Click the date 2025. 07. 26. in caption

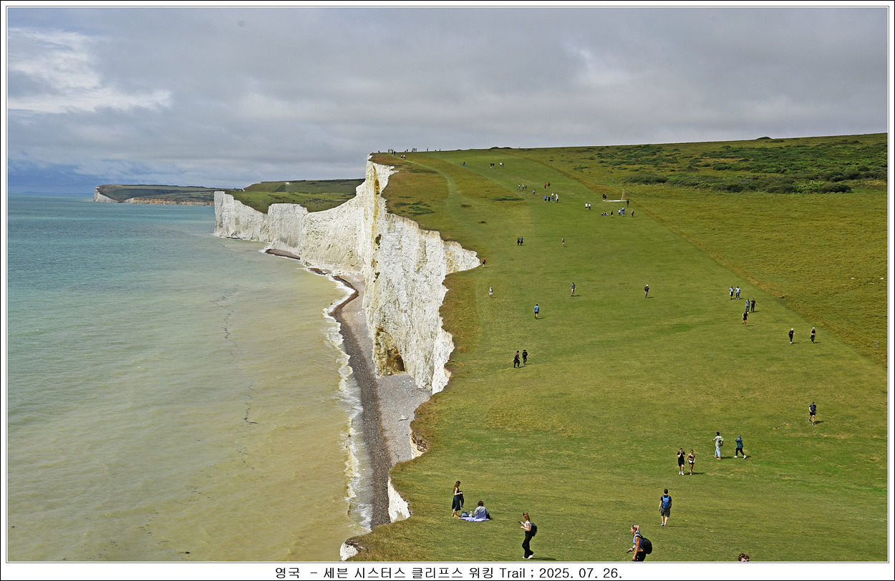point(580,572)
